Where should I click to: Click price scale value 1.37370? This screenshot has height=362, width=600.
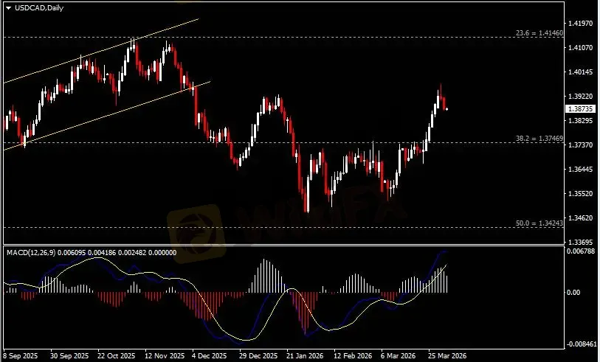point(580,145)
